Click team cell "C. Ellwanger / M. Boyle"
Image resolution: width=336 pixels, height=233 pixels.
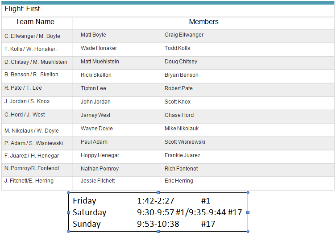[x=32, y=36]
